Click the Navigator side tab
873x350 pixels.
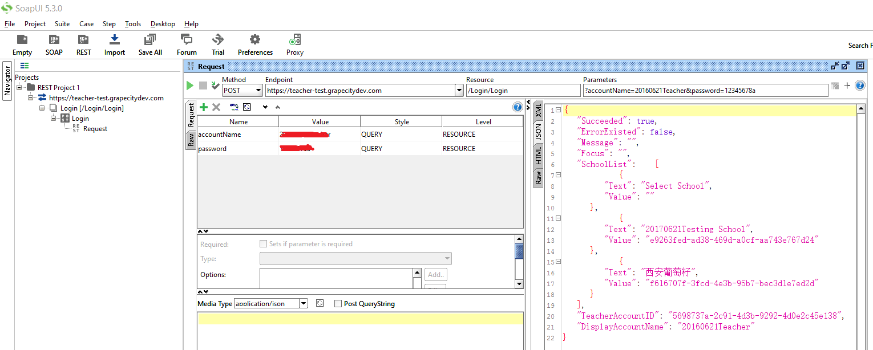pyautogui.click(x=7, y=80)
